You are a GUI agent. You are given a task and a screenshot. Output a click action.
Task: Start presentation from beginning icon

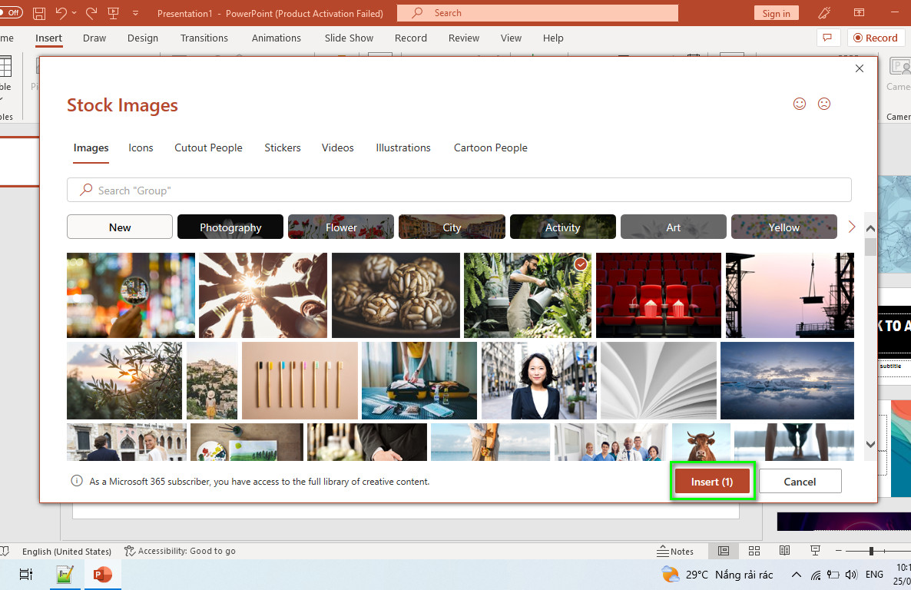point(113,13)
